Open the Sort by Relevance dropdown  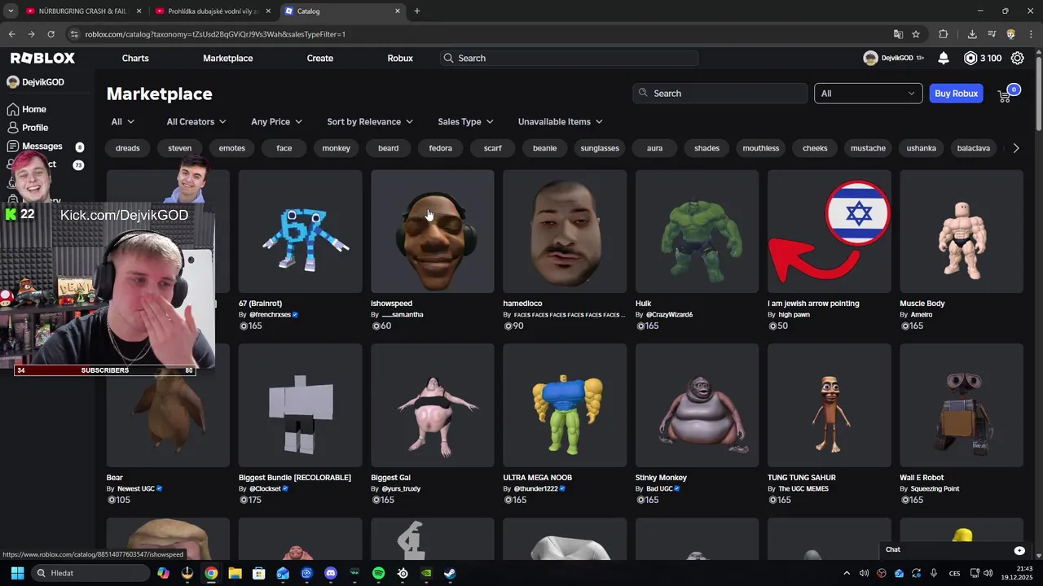point(370,121)
